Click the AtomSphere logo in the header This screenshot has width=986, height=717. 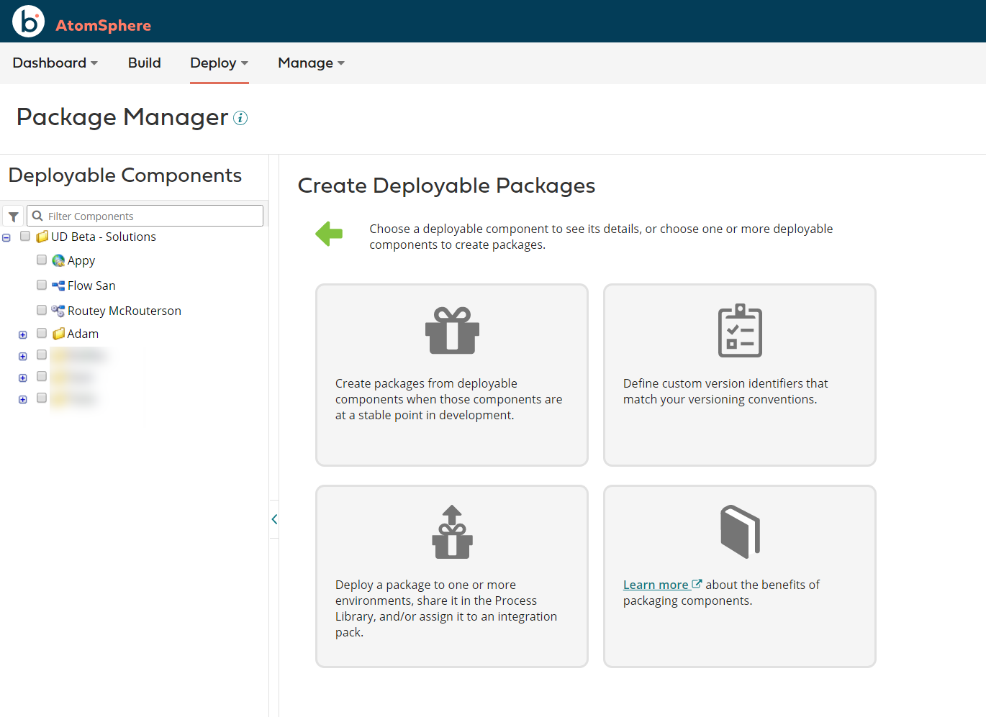(x=29, y=21)
